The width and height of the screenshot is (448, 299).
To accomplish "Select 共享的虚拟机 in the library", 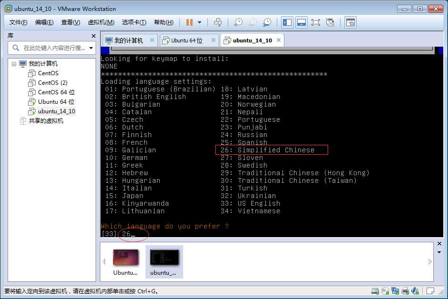I will pos(46,121).
